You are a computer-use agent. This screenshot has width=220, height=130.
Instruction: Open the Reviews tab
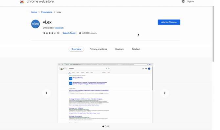(x=120, y=49)
